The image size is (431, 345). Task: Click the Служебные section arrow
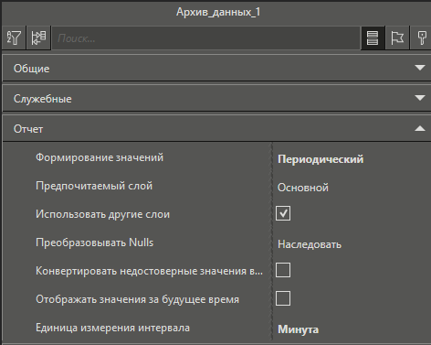[420, 98]
